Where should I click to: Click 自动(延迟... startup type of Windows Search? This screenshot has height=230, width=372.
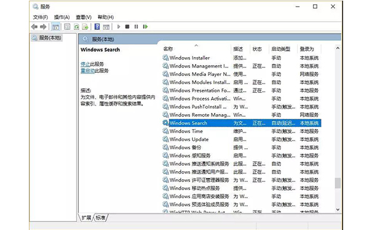pyautogui.click(x=283, y=123)
